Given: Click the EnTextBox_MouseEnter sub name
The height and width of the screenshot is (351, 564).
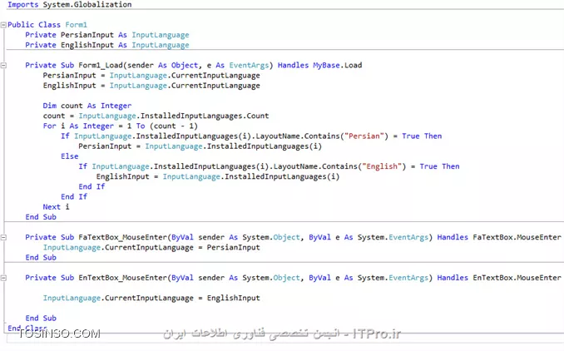Looking at the screenshot, I should pos(123,278).
